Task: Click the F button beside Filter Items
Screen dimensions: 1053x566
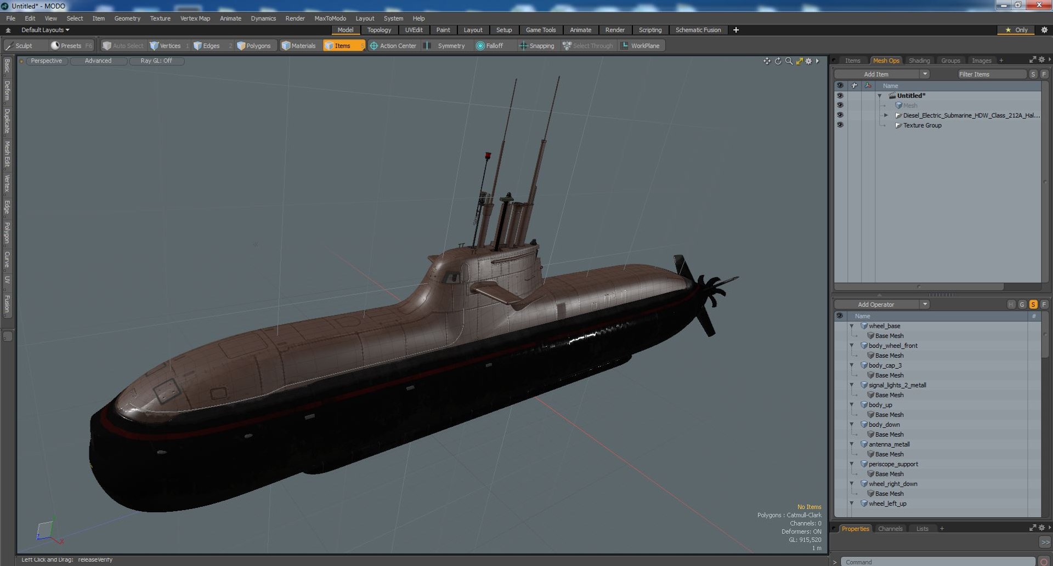Action: (x=1044, y=74)
